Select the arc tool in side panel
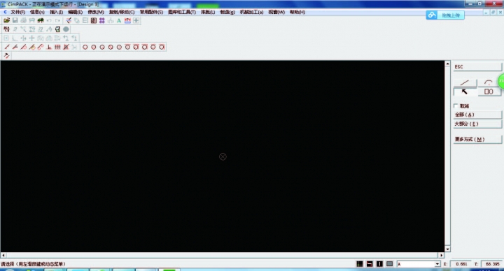Screen dimensions: 504x271 click(489, 82)
